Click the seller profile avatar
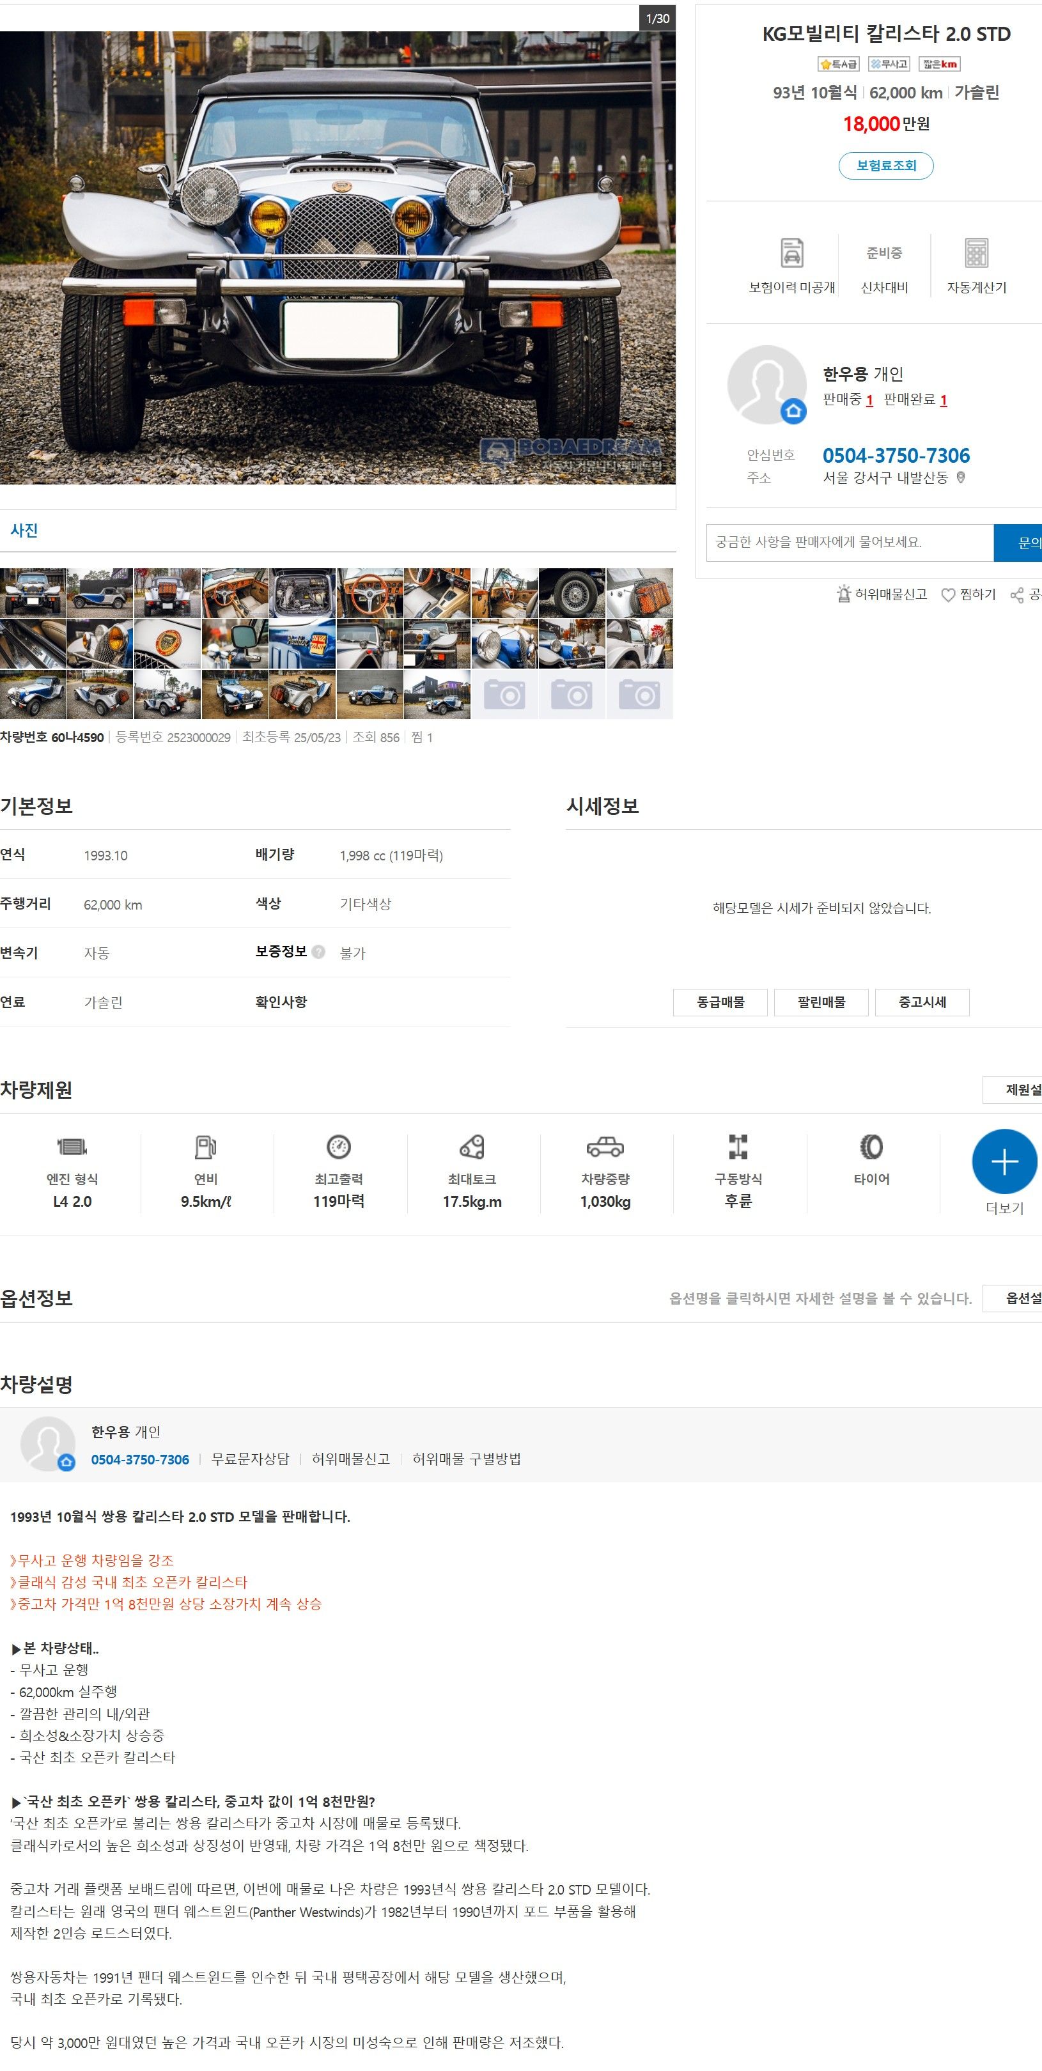The height and width of the screenshot is (2071, 1042). tap(766, 385)
